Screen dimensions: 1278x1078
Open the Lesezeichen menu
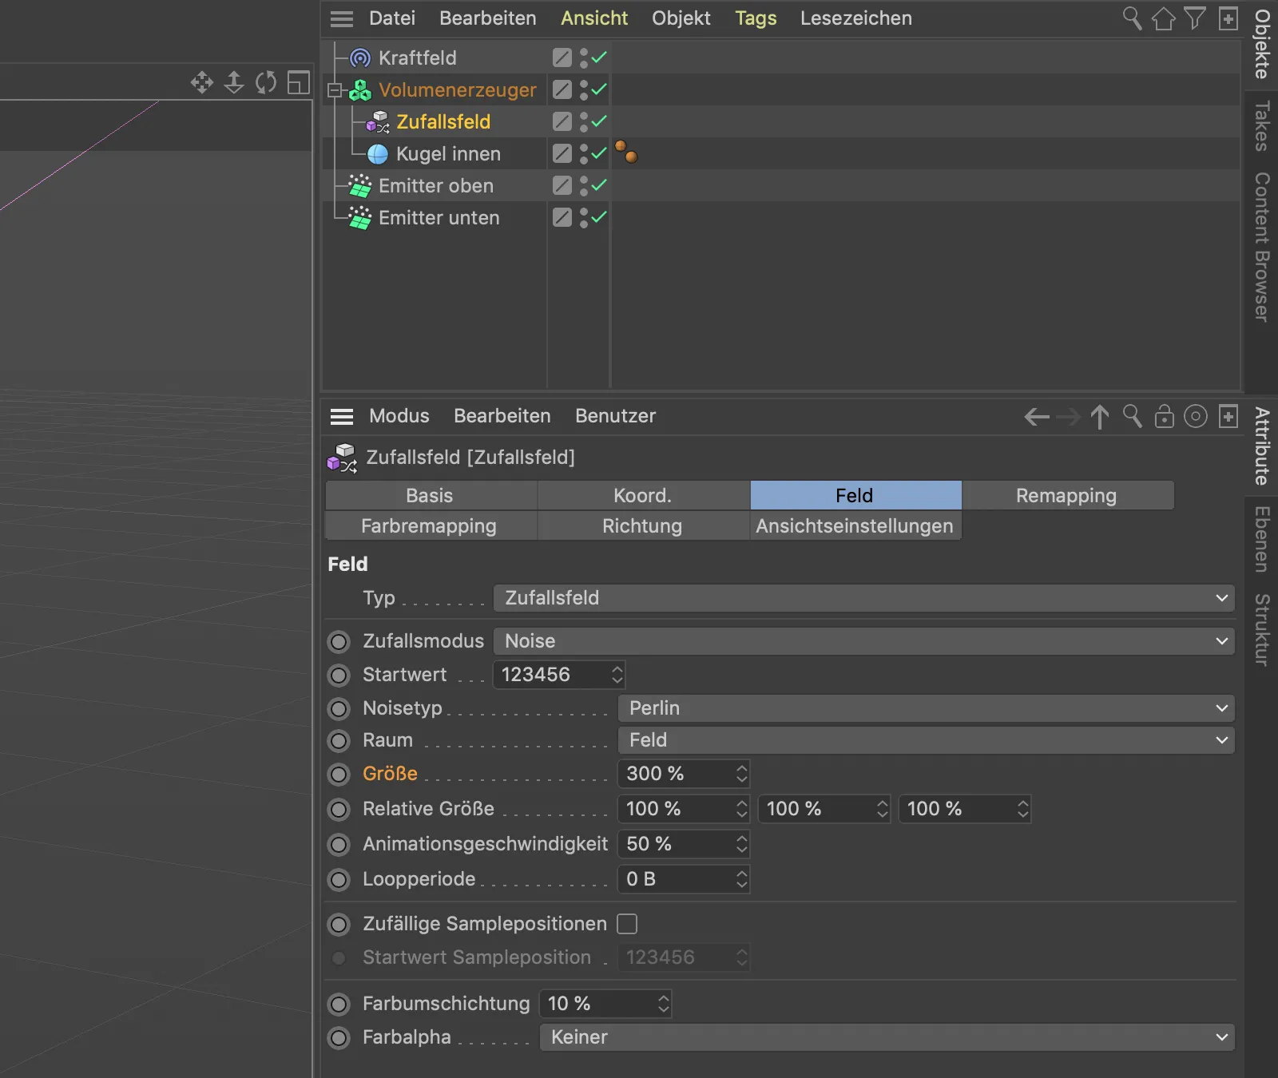pos(856,18)
